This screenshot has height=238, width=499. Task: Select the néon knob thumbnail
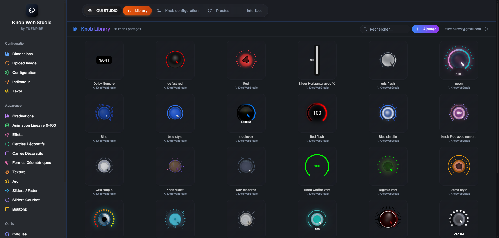(459, 60)
